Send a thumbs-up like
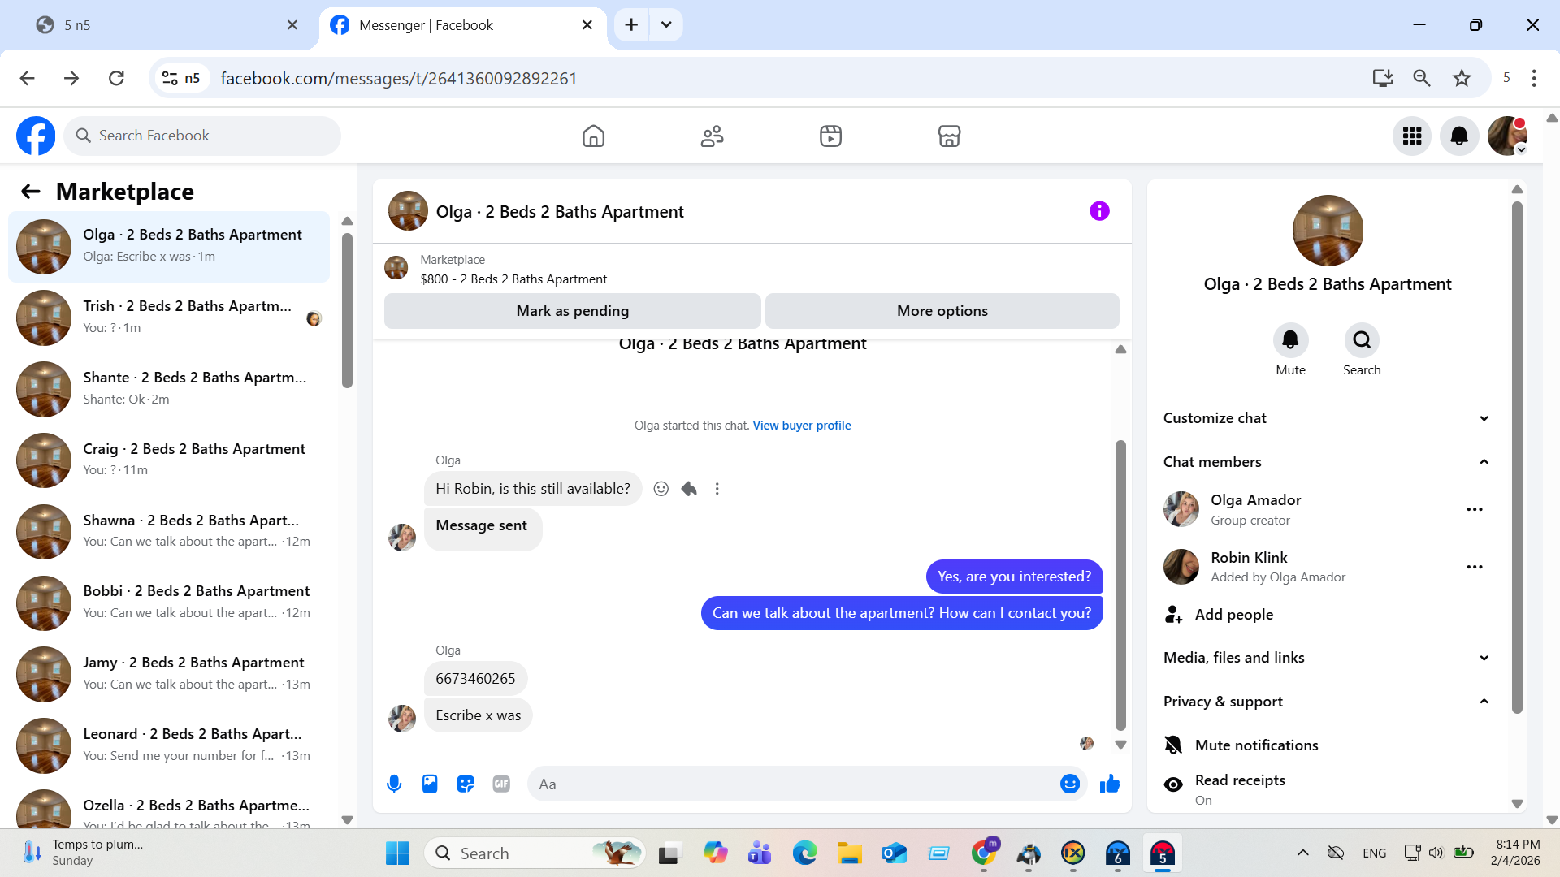The image size is (1560, 877). pyautogui.click(x=1109, y=784)
